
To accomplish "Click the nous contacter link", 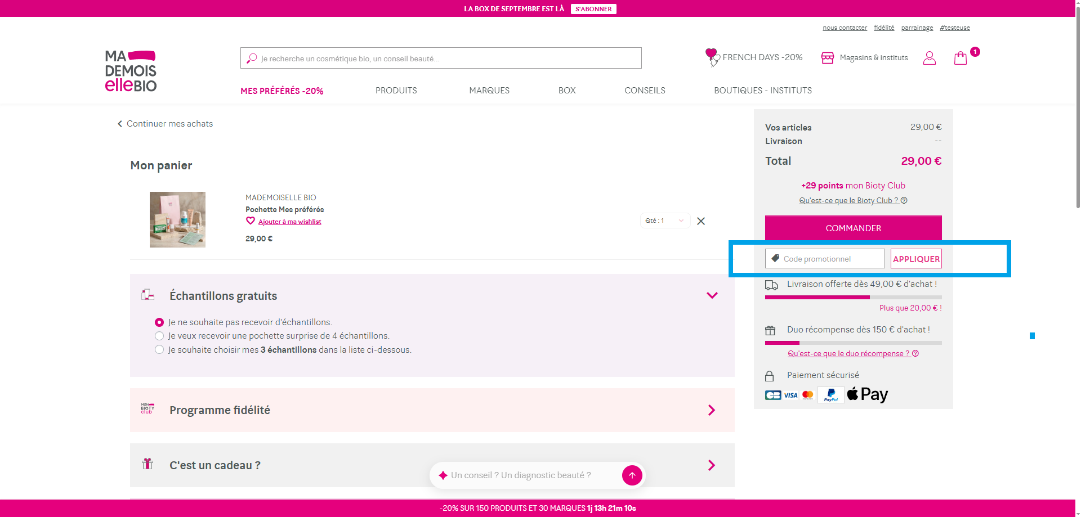I will [x=845, y=28].
